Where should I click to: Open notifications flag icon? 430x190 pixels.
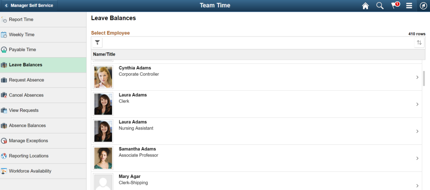pos(395,5)
